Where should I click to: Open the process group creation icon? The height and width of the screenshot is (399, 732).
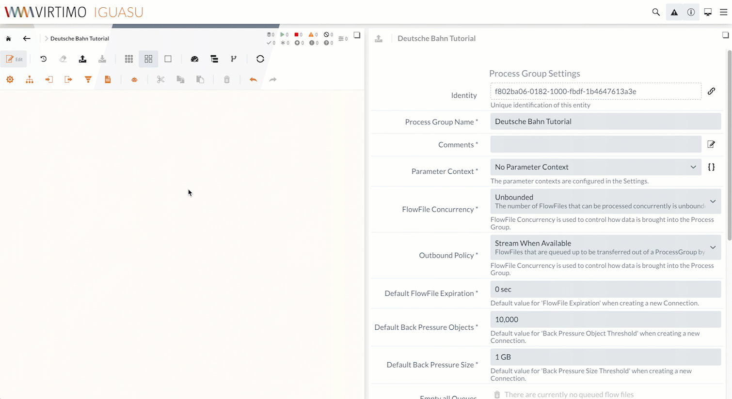coord(30,79)
